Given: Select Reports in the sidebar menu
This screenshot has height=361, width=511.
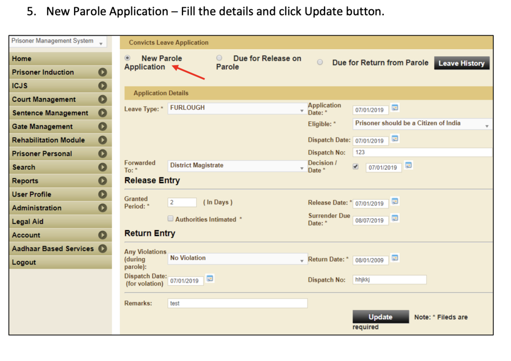Looking at the screenshot, I should (x=25, y=181).
